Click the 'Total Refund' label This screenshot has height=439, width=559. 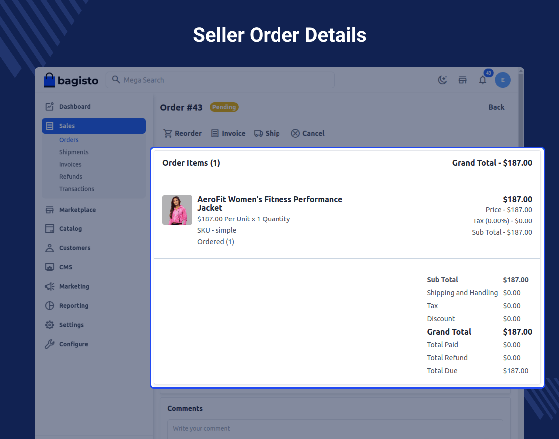(x=447, y=358)
